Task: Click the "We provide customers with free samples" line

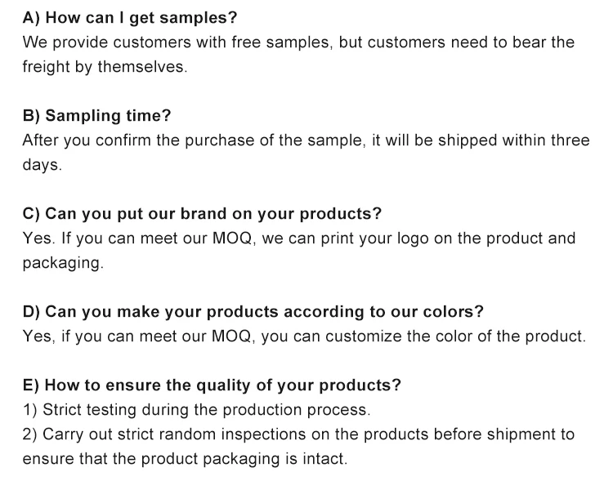Action: [298, 42]
